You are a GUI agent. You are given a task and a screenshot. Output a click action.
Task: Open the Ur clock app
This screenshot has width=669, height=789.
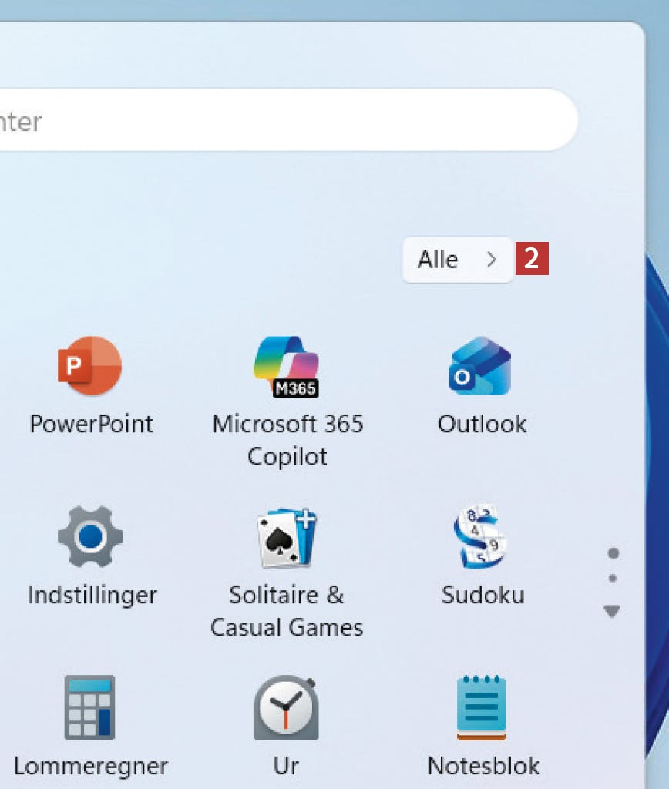286,707
